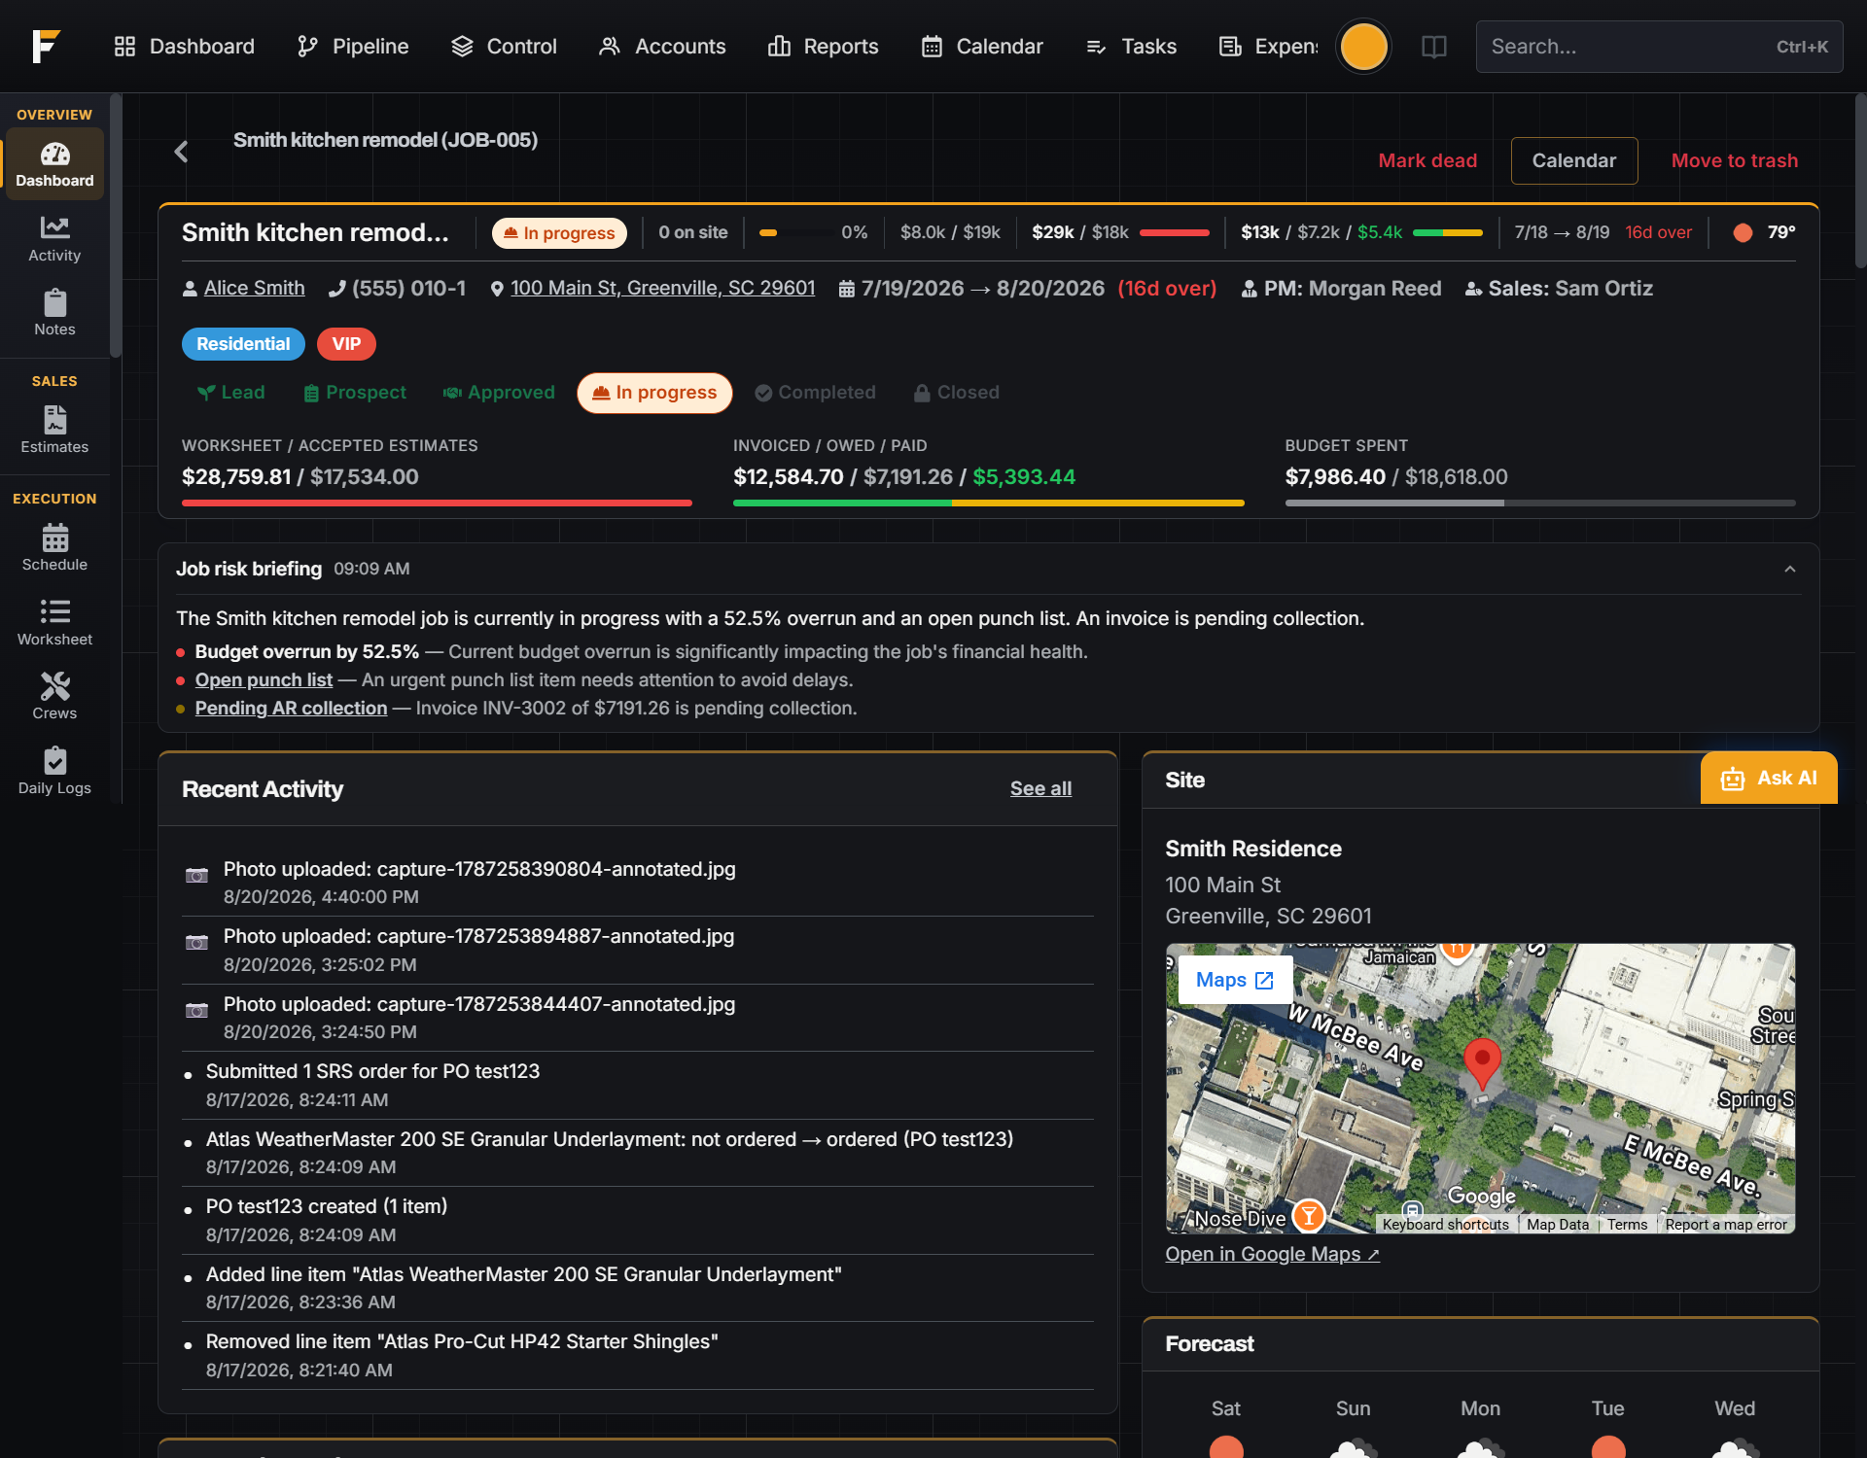Viewport: 1867px width, 1458px height.
Task: Open Expenses in the top navigation
Action: tap(1268, 46)
